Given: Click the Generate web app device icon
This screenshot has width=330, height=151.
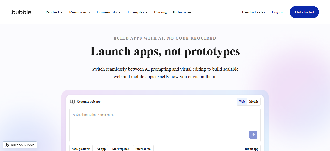Looking at the screenshot, I should pos(72,102).
